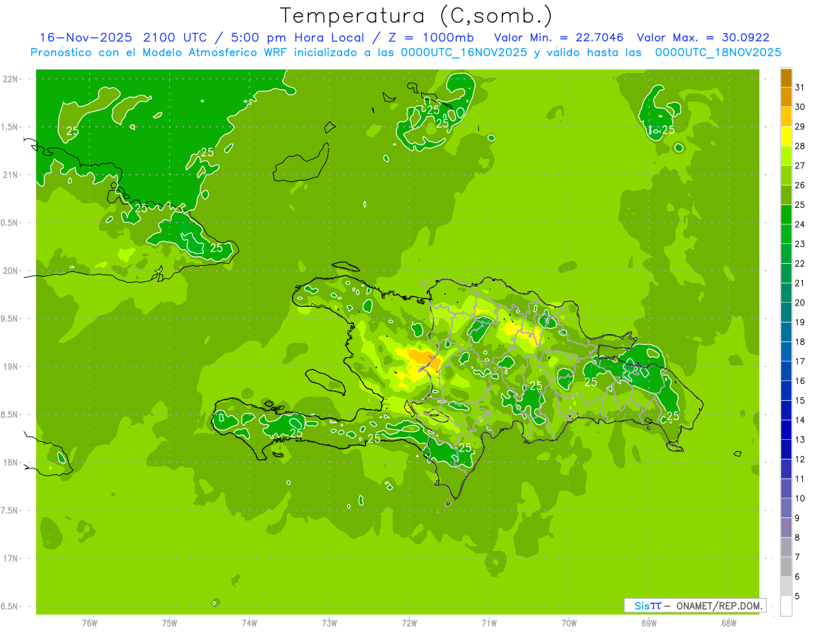Click the "24" label on the color scale
The height and width of the screenshot is (632, 818).
tap(800, 224)
